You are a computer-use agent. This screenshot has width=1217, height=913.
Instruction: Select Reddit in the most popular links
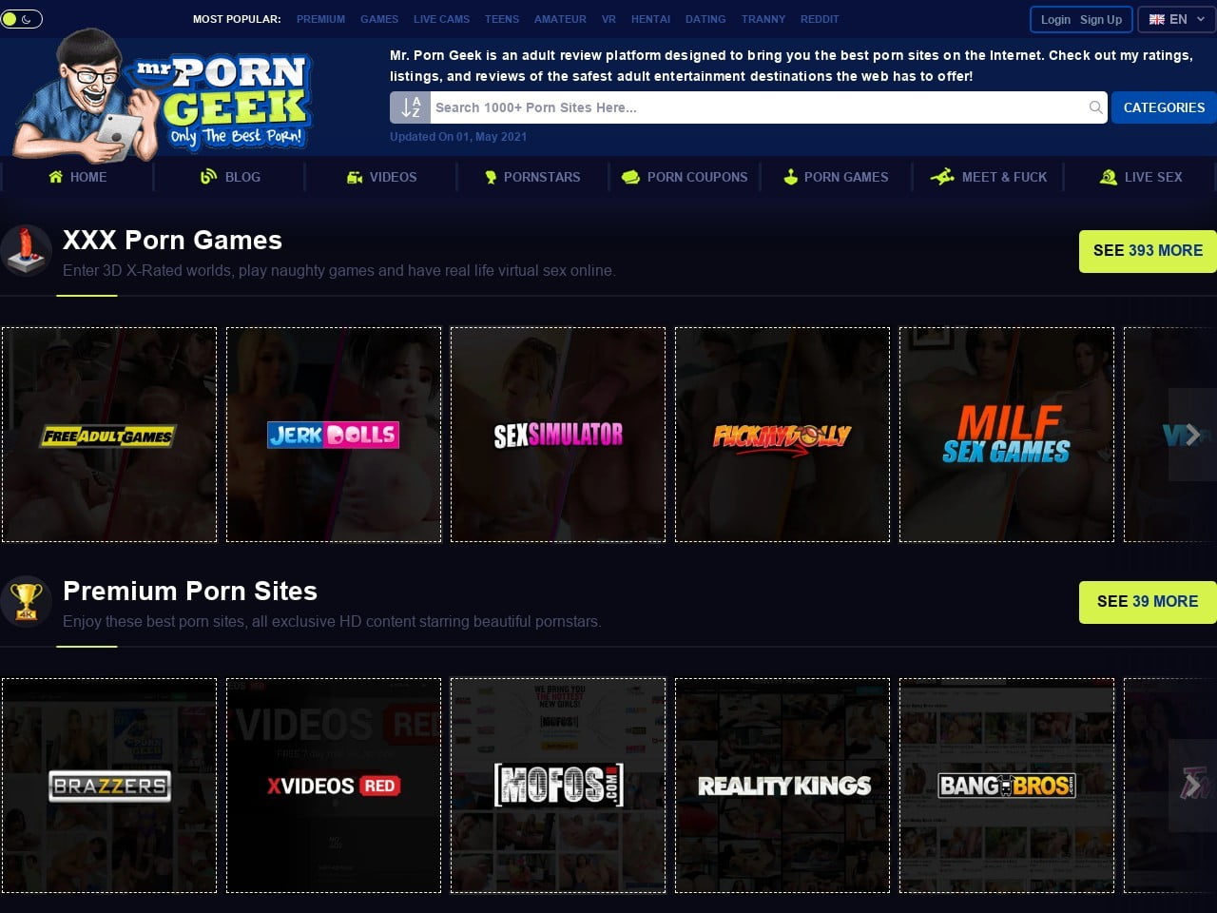819,19
